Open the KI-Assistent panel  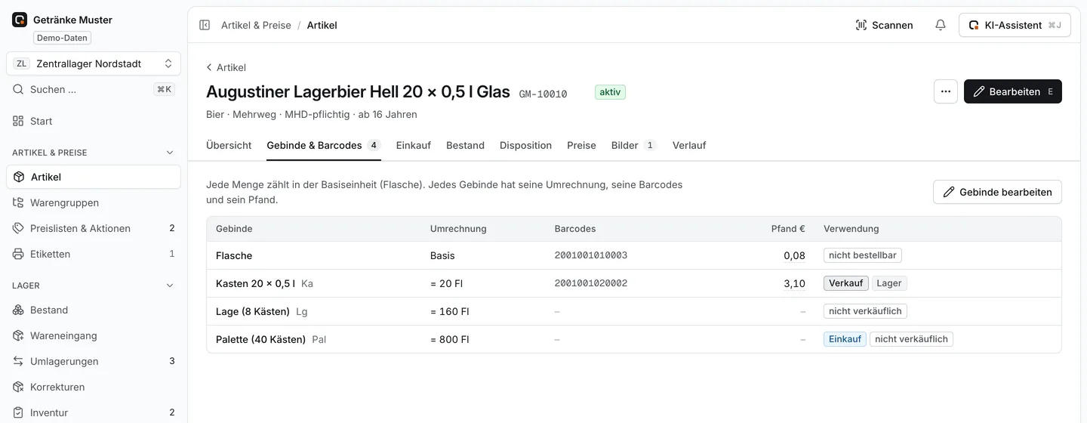click(x=1015, y=25)
